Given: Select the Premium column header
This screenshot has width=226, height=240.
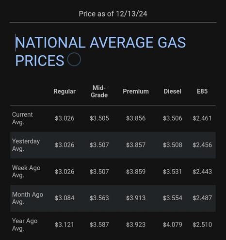Looking at the screenshot, I should pyautogui.click(x=136, y=91).
